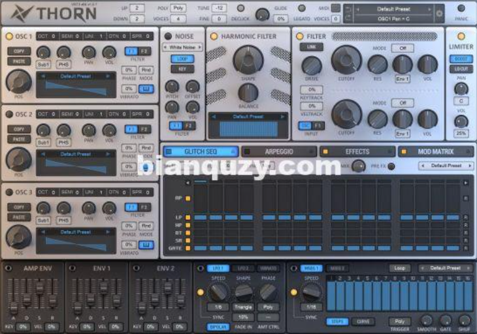477x334 pixels.
Task: Click the Noise LOOP button
Action: coord(182,59)
